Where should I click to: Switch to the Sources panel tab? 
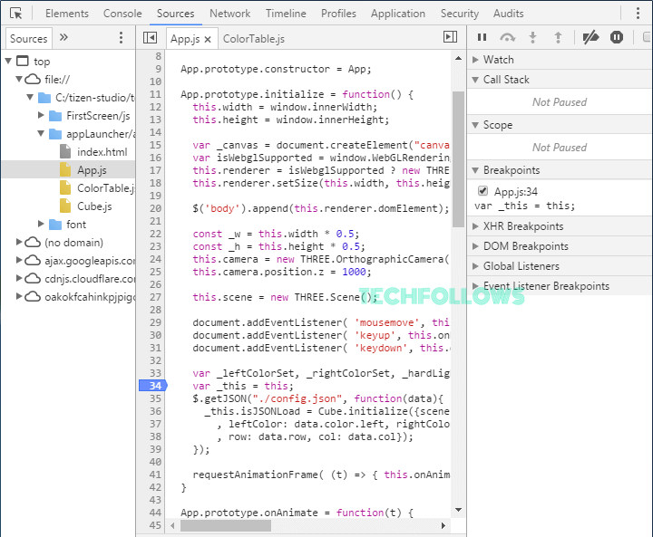[x=175, y=14]
